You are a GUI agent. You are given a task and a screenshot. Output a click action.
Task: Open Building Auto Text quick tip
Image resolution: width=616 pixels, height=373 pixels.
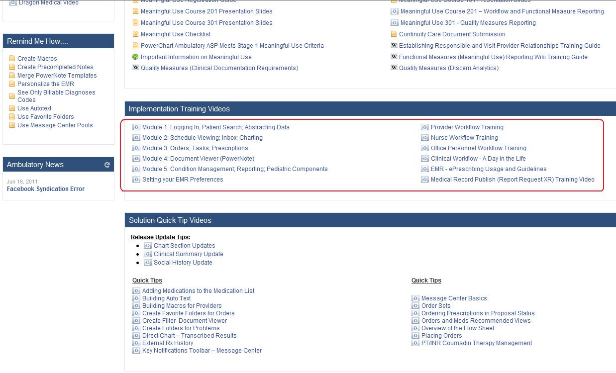click(x=167, y=298)
